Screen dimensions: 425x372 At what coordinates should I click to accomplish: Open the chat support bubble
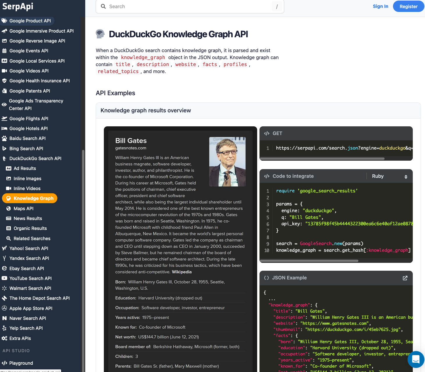coord(416,359)
